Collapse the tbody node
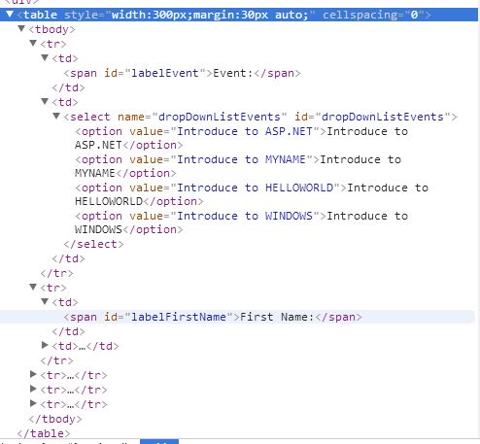 coord(21,29)
